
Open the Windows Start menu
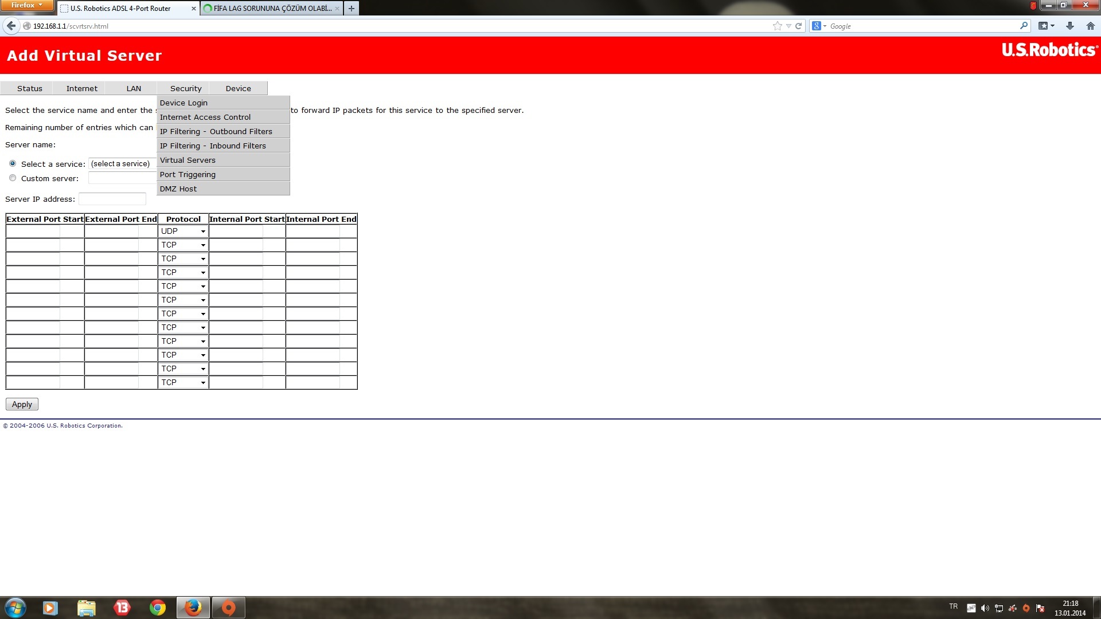tap(15, 608)
